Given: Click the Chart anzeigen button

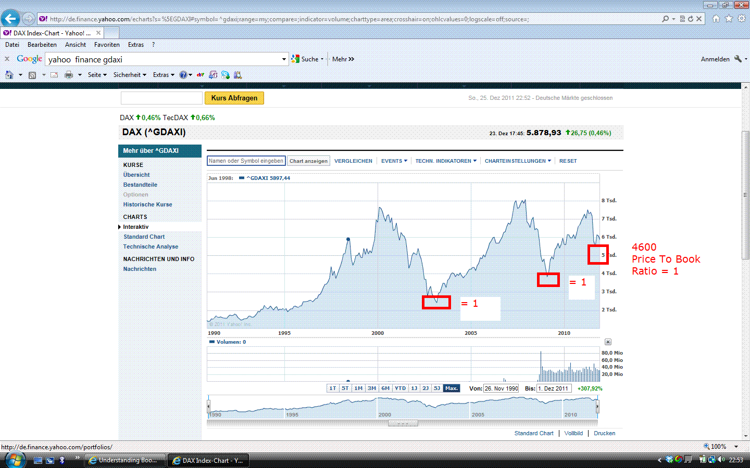Looking at the screenshot, I should pos(308,161).
